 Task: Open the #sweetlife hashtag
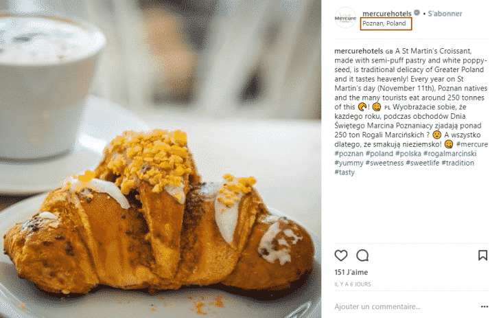[x=422, y=163]
